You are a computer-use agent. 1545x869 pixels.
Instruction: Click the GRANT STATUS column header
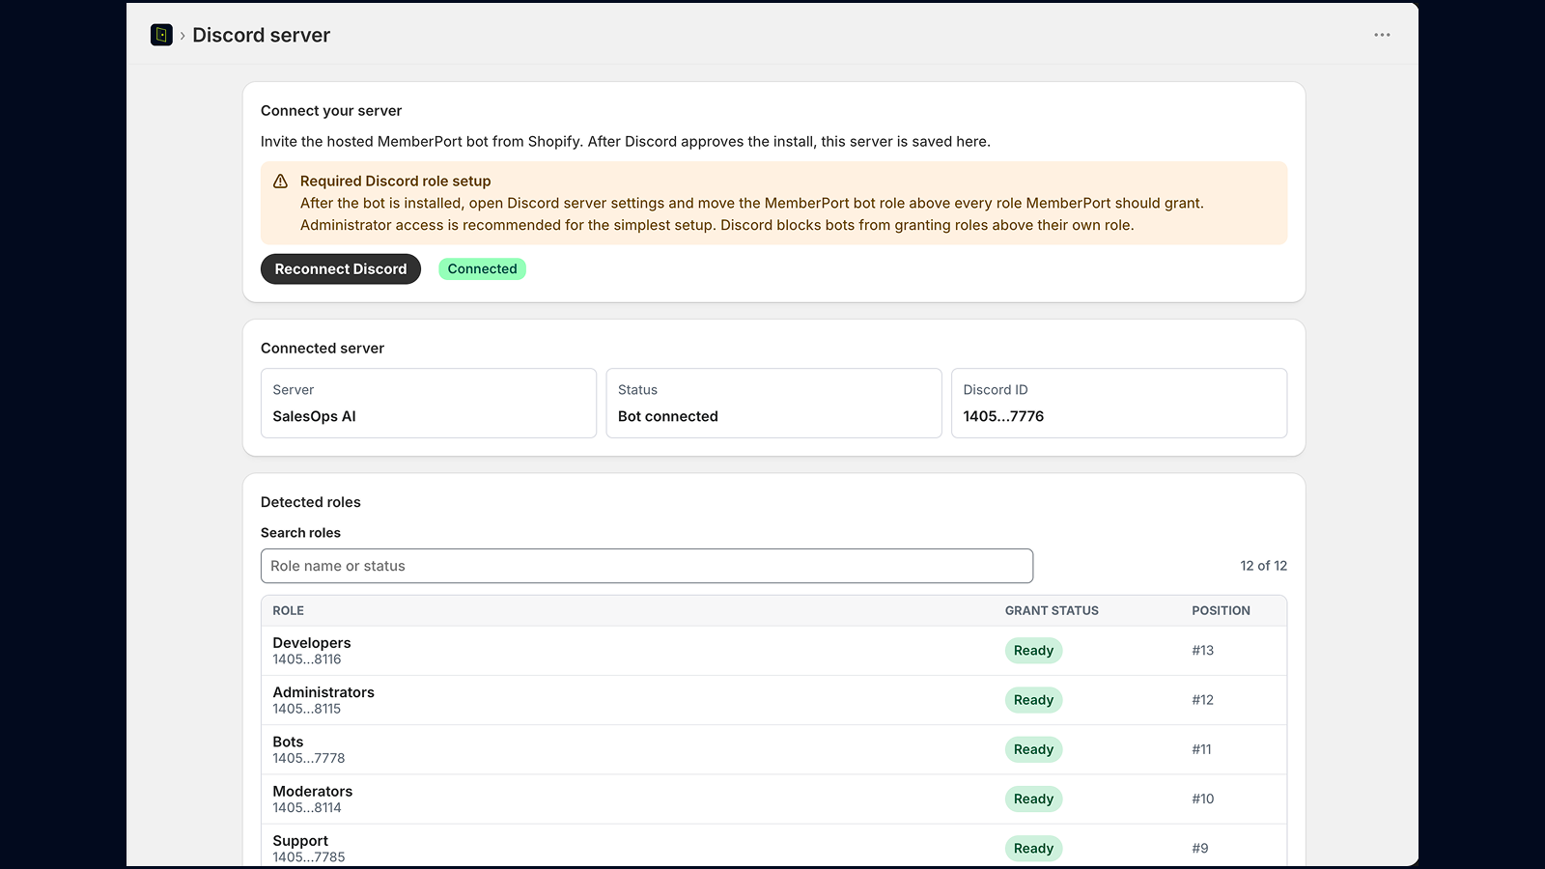(x=1052, y=610)
